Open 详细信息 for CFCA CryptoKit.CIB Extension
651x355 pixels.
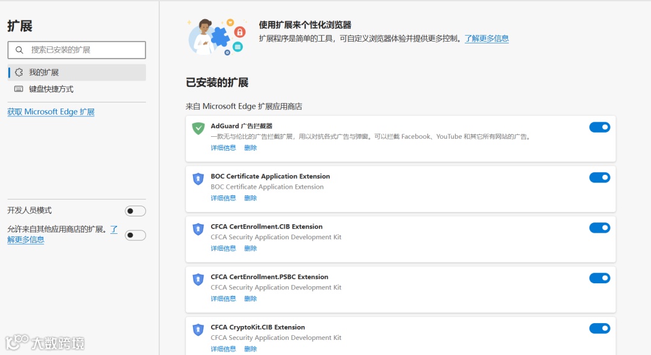tap(224, 349)
